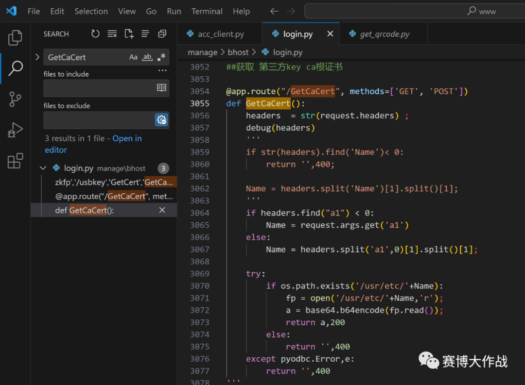Open the Go menu
This screenshot has height=385, width=525.
pos(151,11)
